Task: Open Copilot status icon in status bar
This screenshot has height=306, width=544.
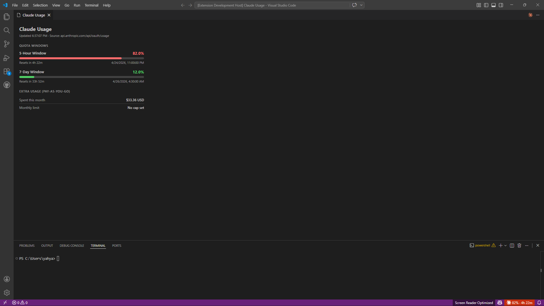Action: pyautogui.click(x=500, y=303)
